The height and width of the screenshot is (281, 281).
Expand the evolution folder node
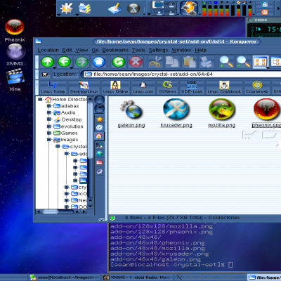(49, 126)
